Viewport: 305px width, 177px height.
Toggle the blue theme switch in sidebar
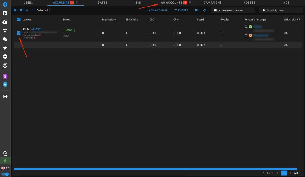5,174
